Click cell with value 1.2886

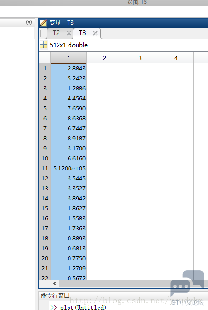tap(69, 89)
